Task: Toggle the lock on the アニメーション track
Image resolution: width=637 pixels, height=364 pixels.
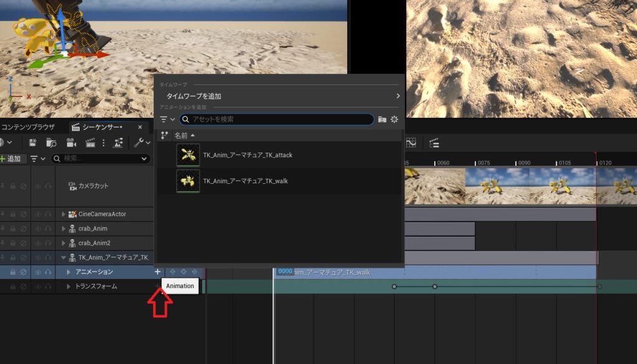Action: 12,272
